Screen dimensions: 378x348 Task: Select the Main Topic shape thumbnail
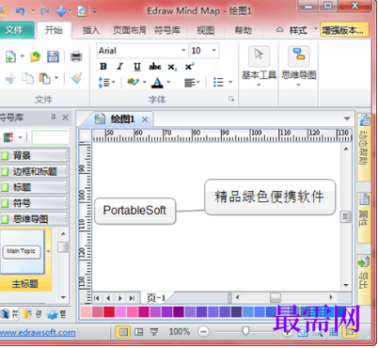click(x=22, y=251)
